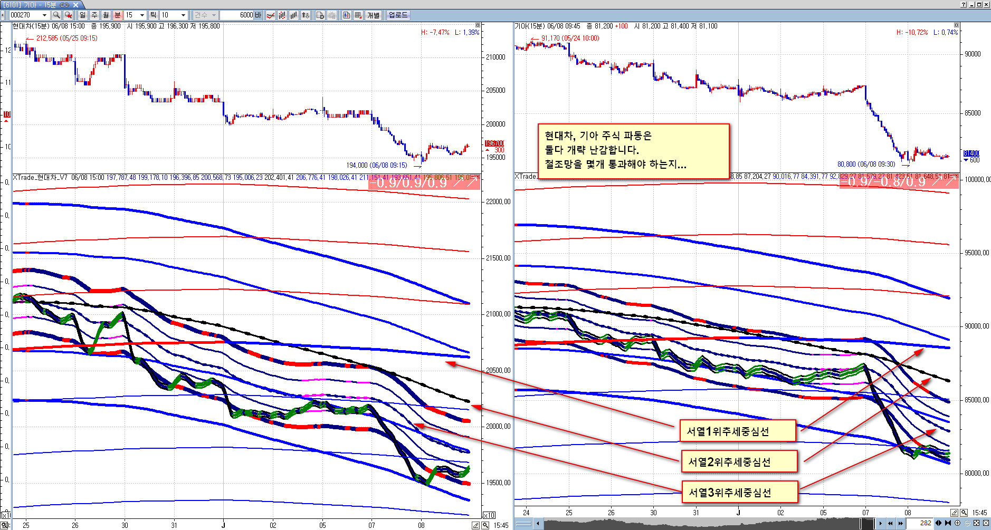991x530 pixels.
Task: Click the 81400 current price tag on 기아 axis
Action: click(971, 153)
